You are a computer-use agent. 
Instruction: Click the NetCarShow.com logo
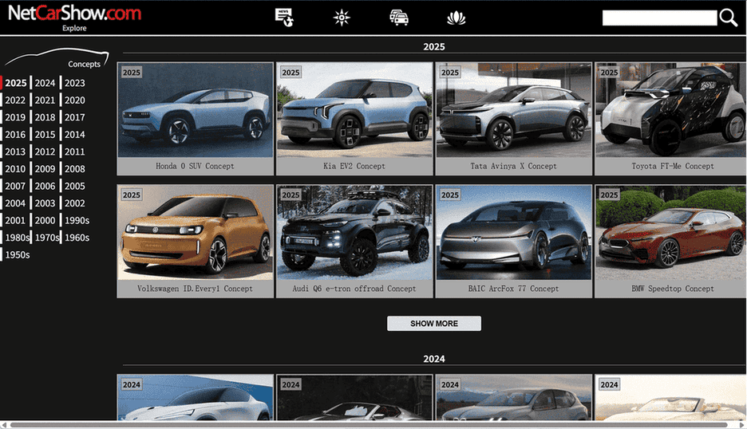(74, 13)
